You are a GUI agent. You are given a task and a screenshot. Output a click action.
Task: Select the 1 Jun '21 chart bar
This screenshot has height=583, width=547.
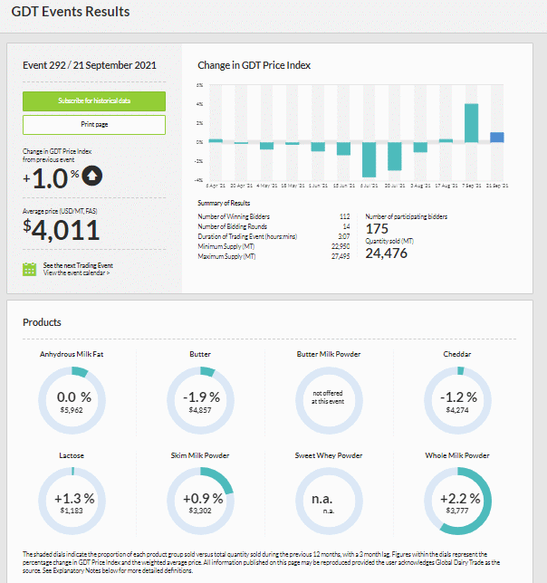(318, 147)
